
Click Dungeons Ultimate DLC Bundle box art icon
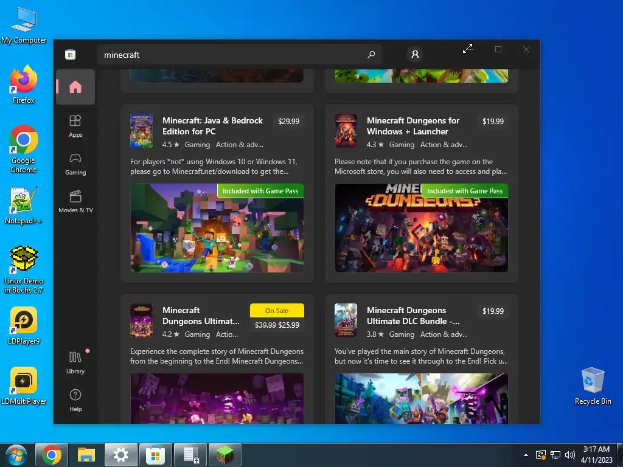[x=346, y=320]
